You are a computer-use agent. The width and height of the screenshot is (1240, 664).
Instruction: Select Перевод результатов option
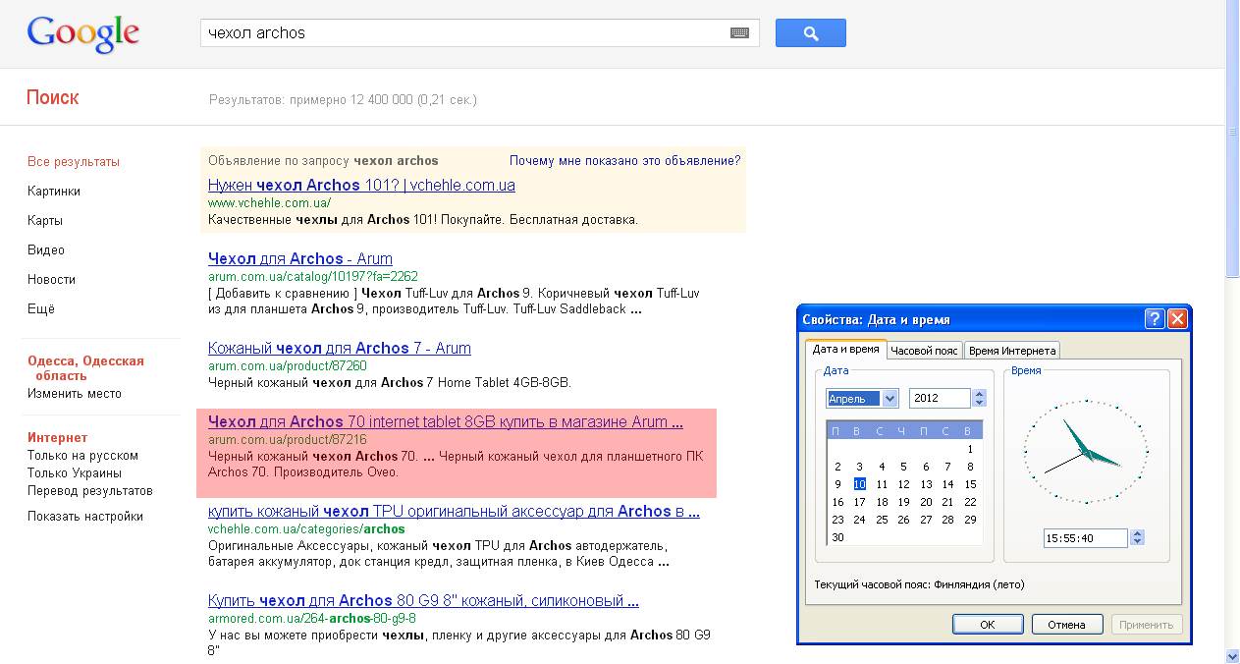tap(90, 491)
